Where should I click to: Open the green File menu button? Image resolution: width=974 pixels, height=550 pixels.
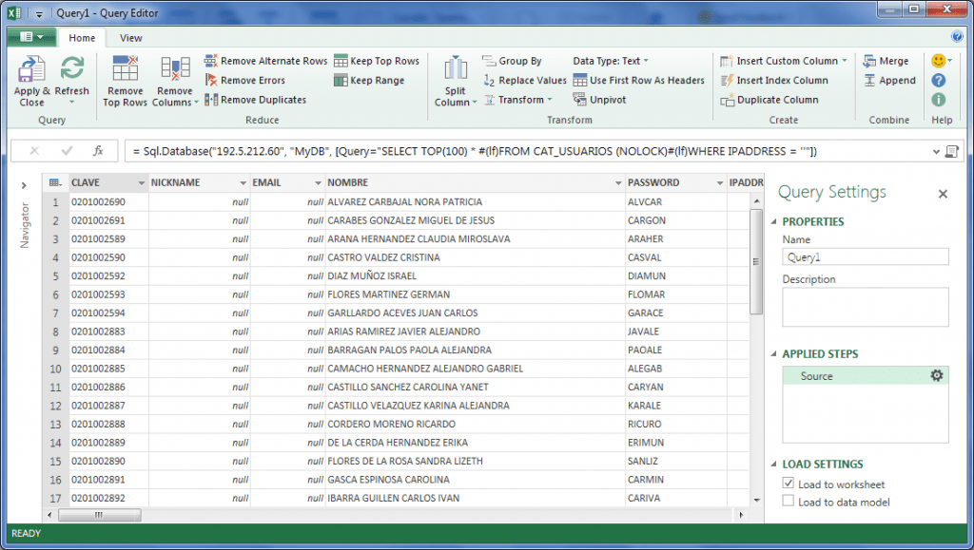tap(31, 37)
